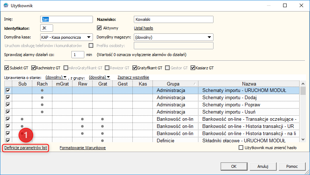
Task: Toggle the Aktywny checkbox
Action: (100, 28)
